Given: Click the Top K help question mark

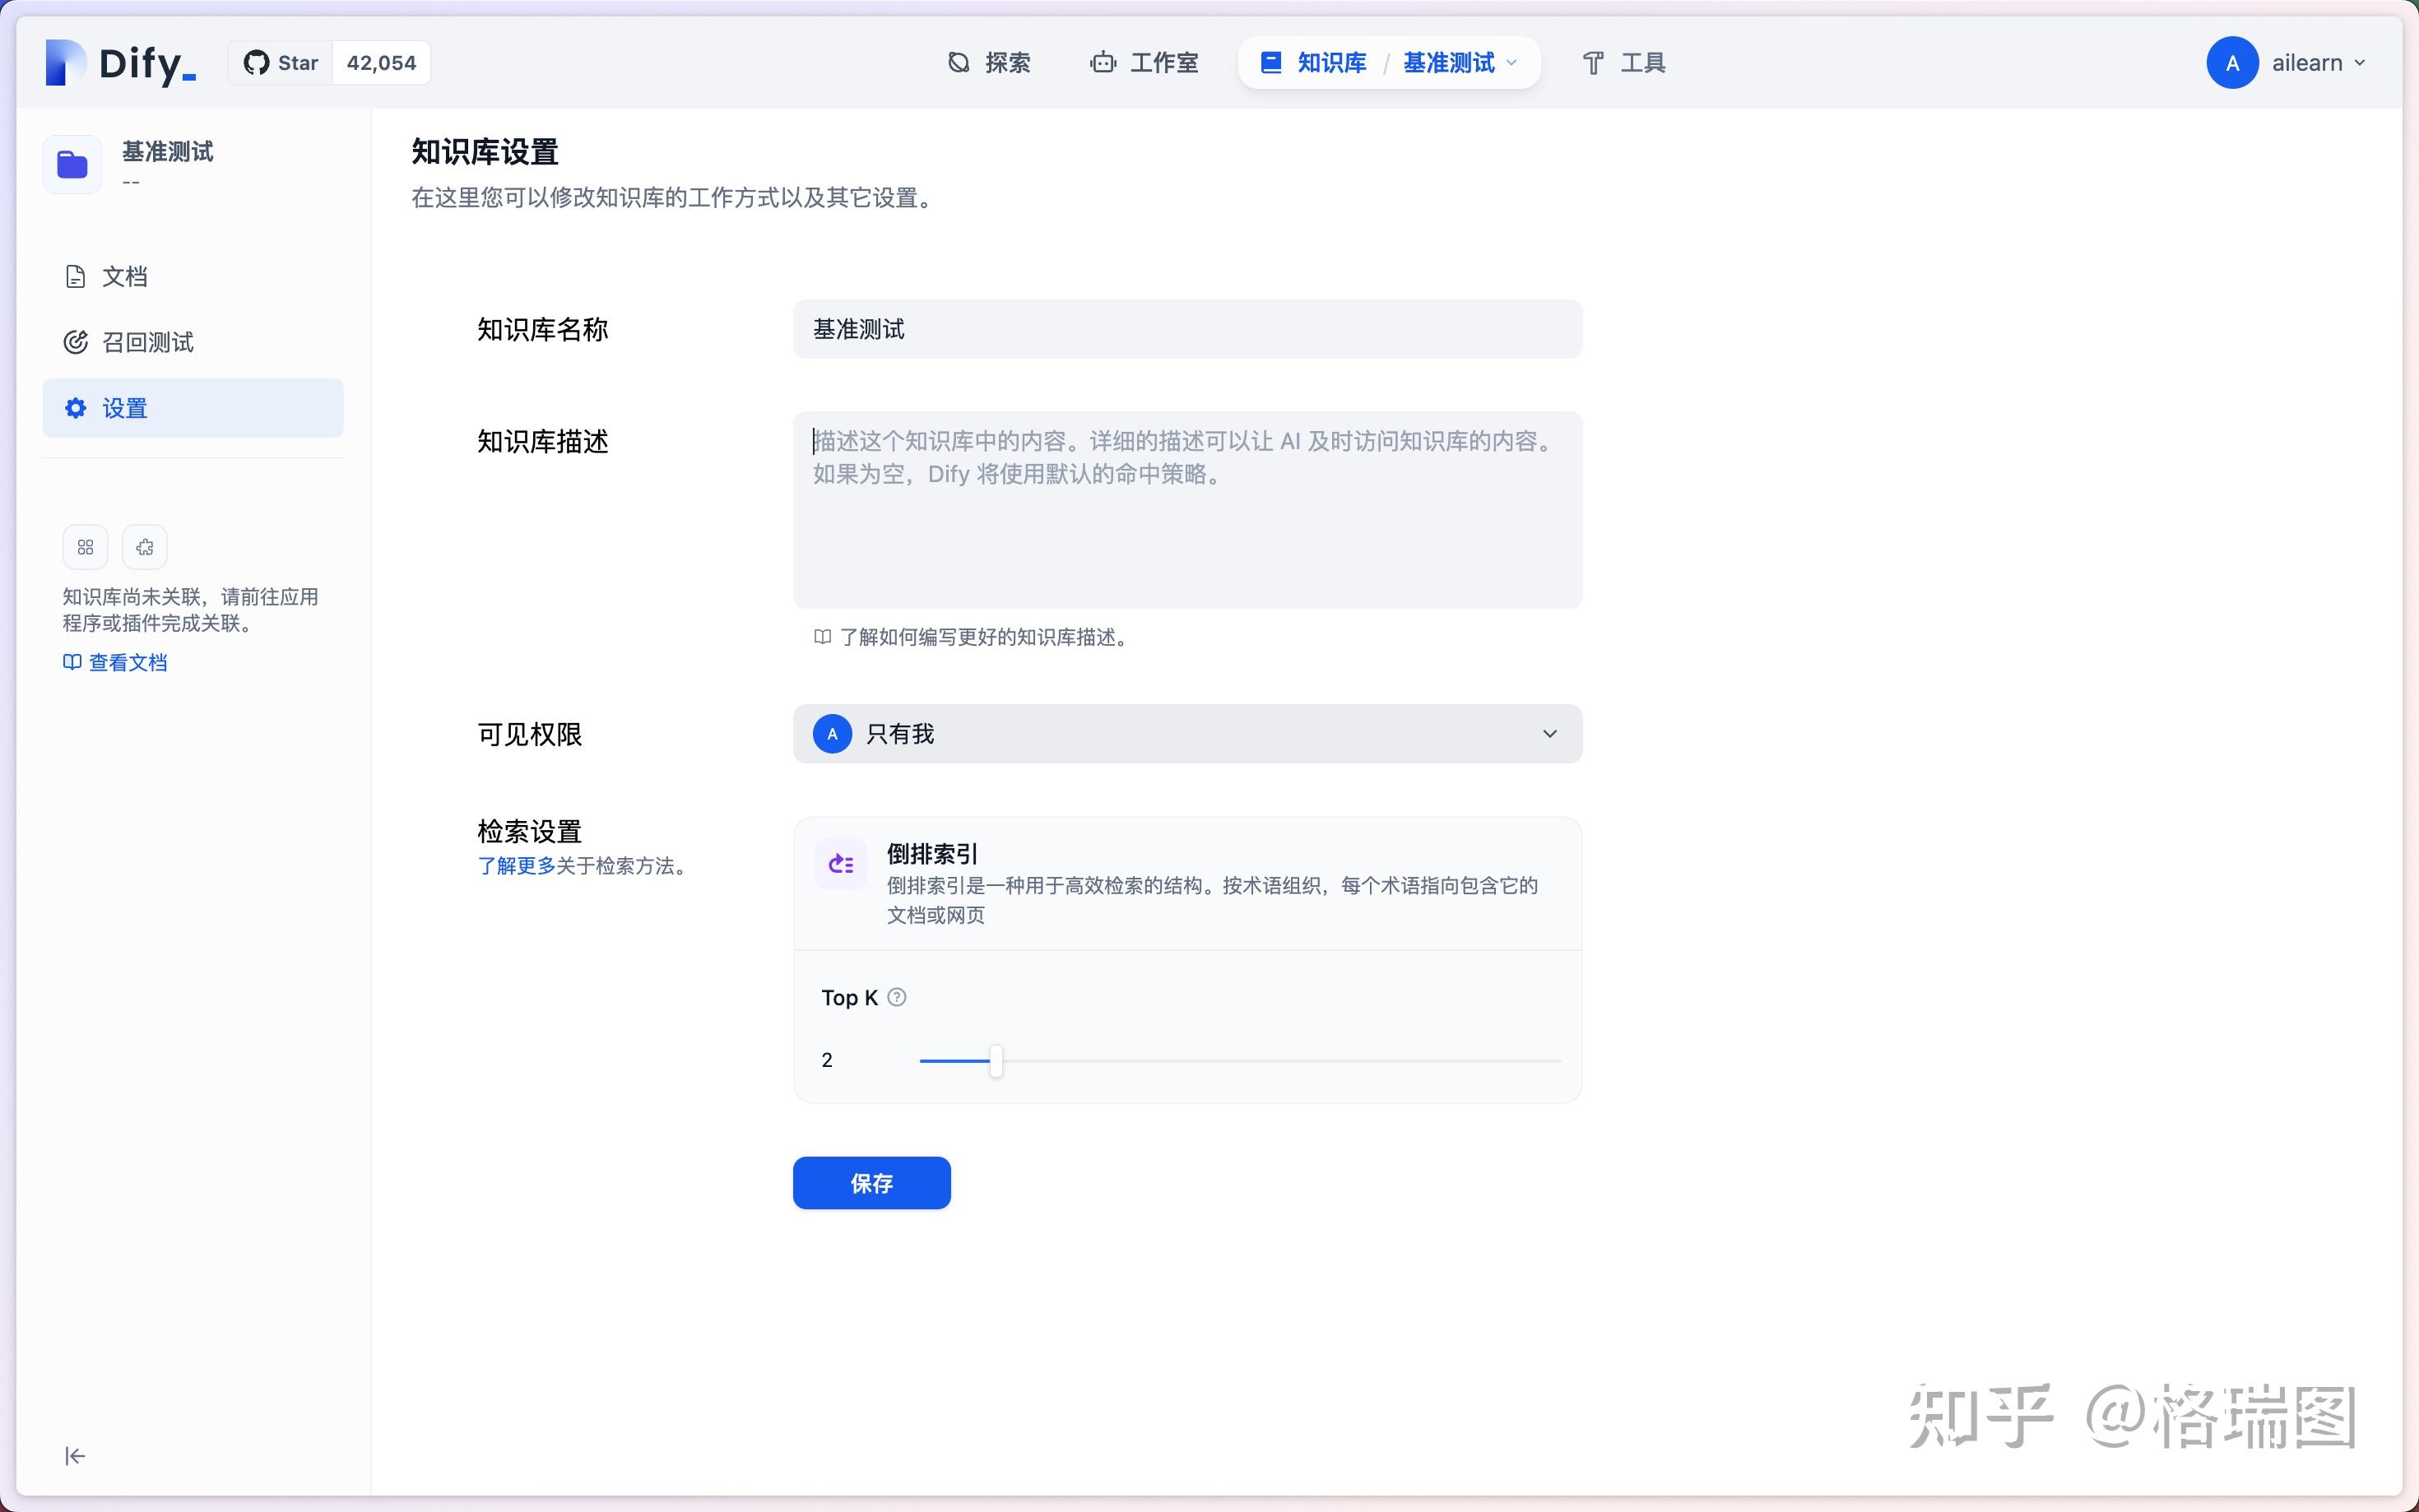Looking at the screenshot, I should (x=897, y=997).
